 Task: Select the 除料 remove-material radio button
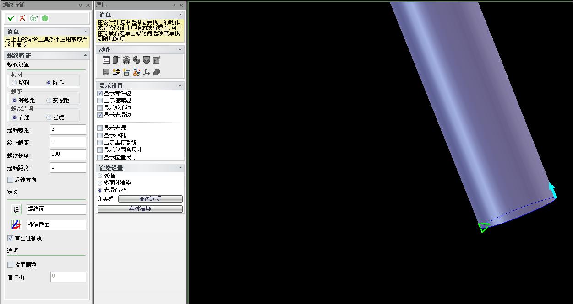(49, 83)
